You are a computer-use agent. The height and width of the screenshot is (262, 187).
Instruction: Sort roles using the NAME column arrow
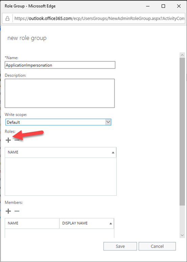point(113,152)
